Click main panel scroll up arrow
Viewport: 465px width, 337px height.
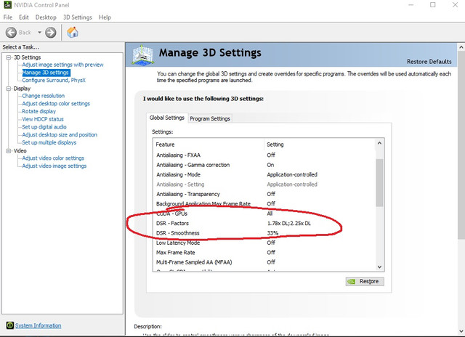(461, 46)
